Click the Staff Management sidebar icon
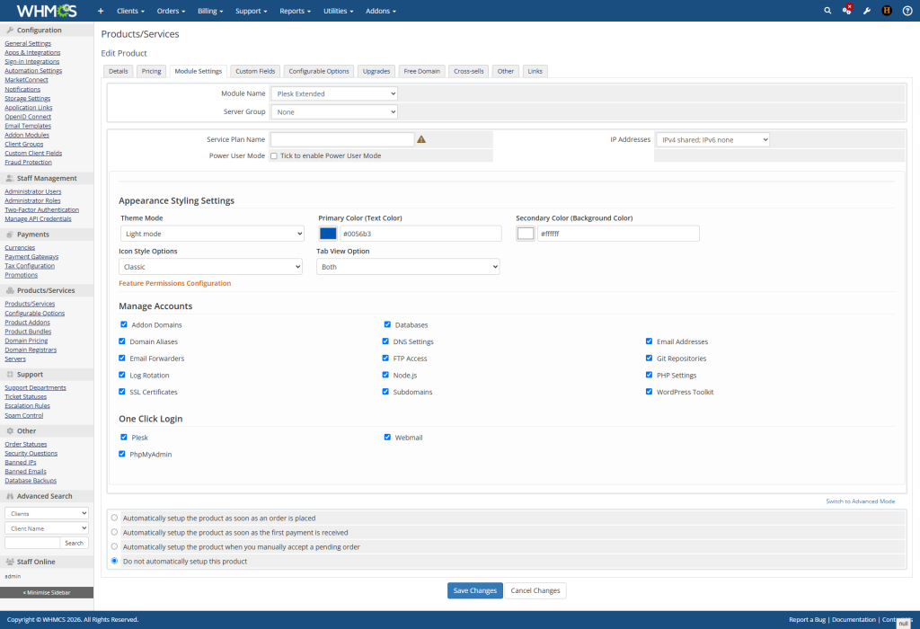 (10, 178)
